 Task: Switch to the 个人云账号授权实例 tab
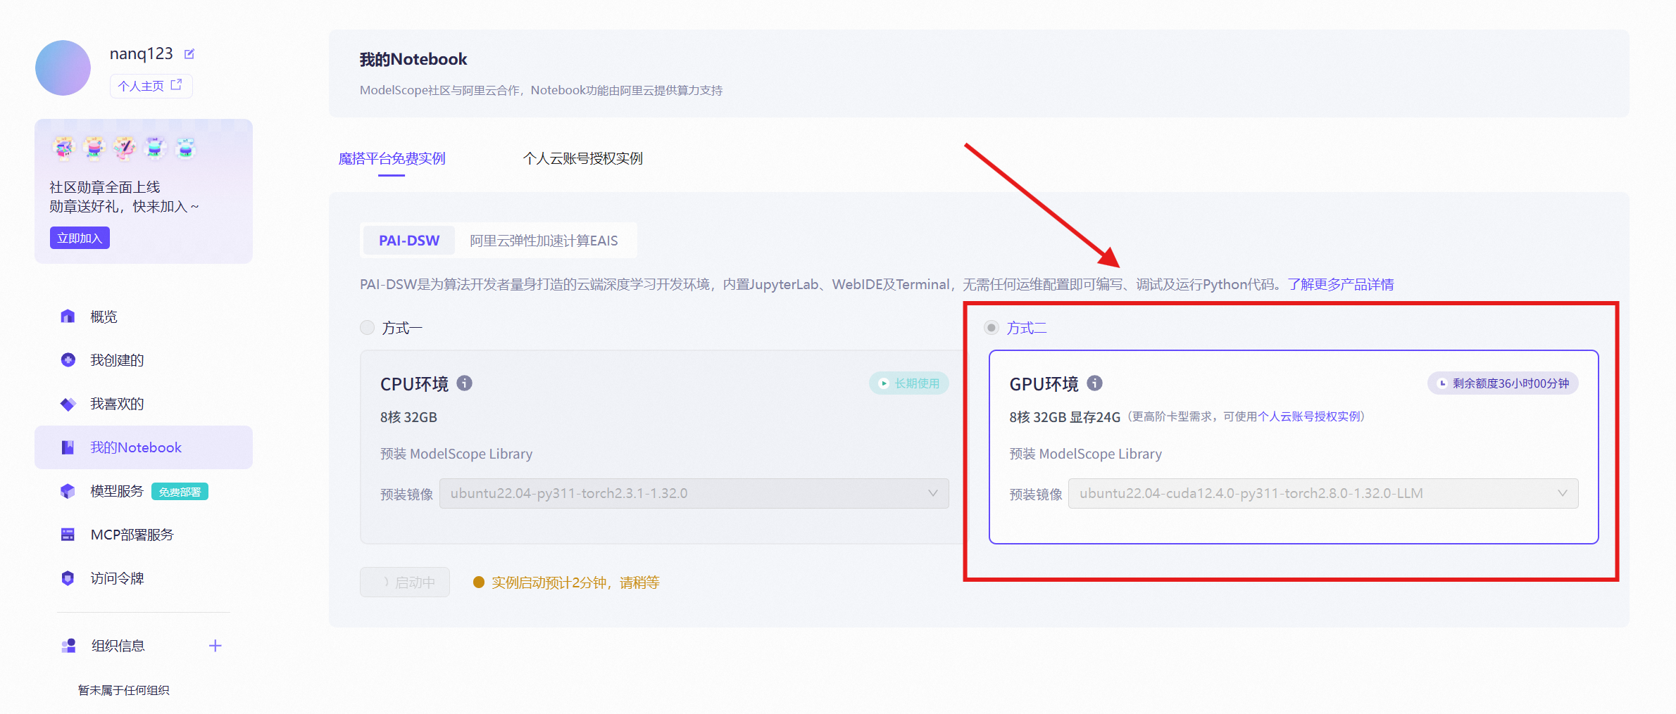(x=582, y=158)
